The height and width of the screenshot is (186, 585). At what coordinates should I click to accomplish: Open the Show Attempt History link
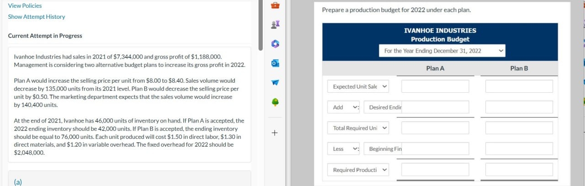37,16
